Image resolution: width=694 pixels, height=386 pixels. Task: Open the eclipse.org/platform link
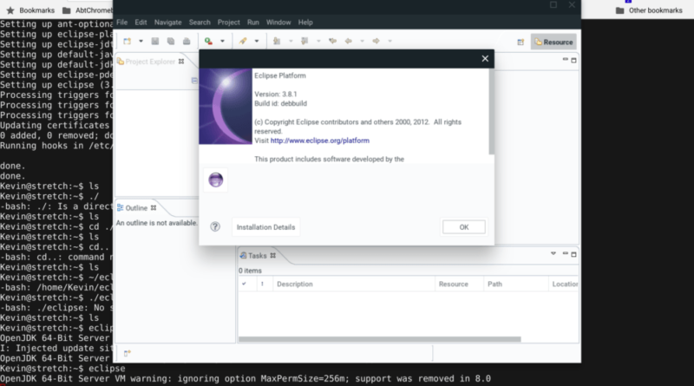coord(319,141)
